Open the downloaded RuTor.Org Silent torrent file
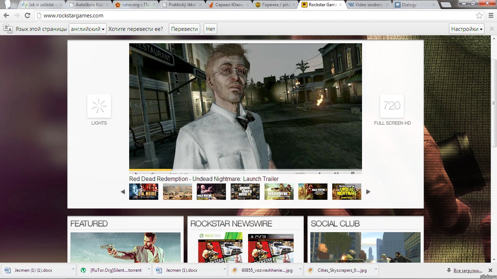Viewport: 497px width, 279px height. [111, 270]
